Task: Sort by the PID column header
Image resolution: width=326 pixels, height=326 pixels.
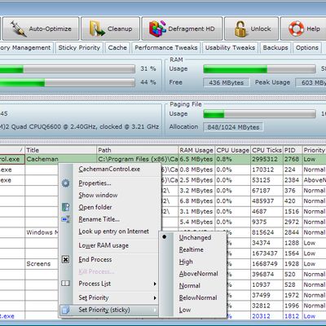Action: (x=293, y=150)
